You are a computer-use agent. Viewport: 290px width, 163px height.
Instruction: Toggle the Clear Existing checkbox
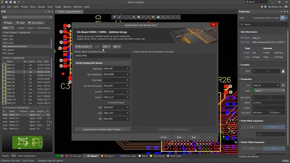[36, 28]
